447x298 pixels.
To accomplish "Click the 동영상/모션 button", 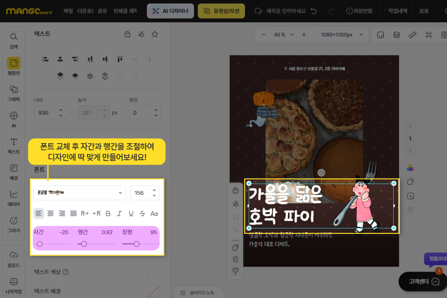I will coord(221,11).
